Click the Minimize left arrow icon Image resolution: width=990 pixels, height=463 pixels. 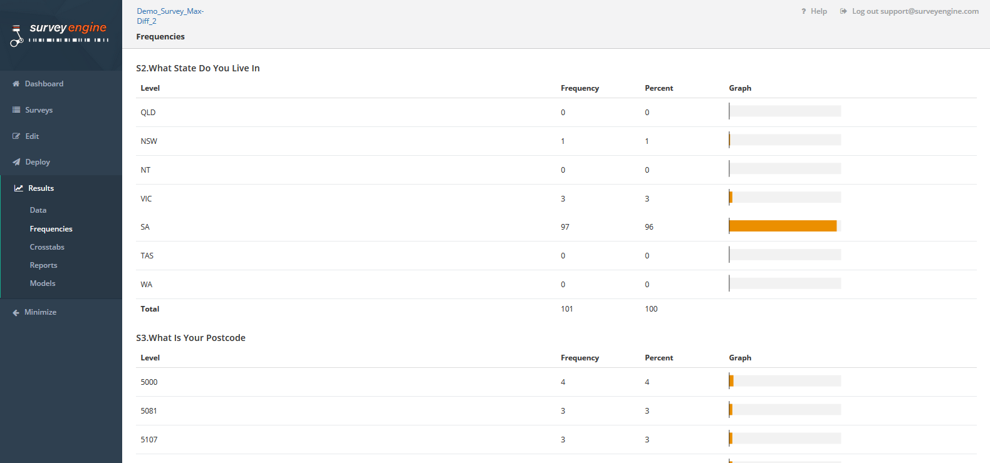pos(16,313)
